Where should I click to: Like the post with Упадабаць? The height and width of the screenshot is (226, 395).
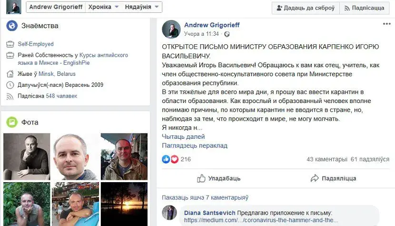[218, 178]
